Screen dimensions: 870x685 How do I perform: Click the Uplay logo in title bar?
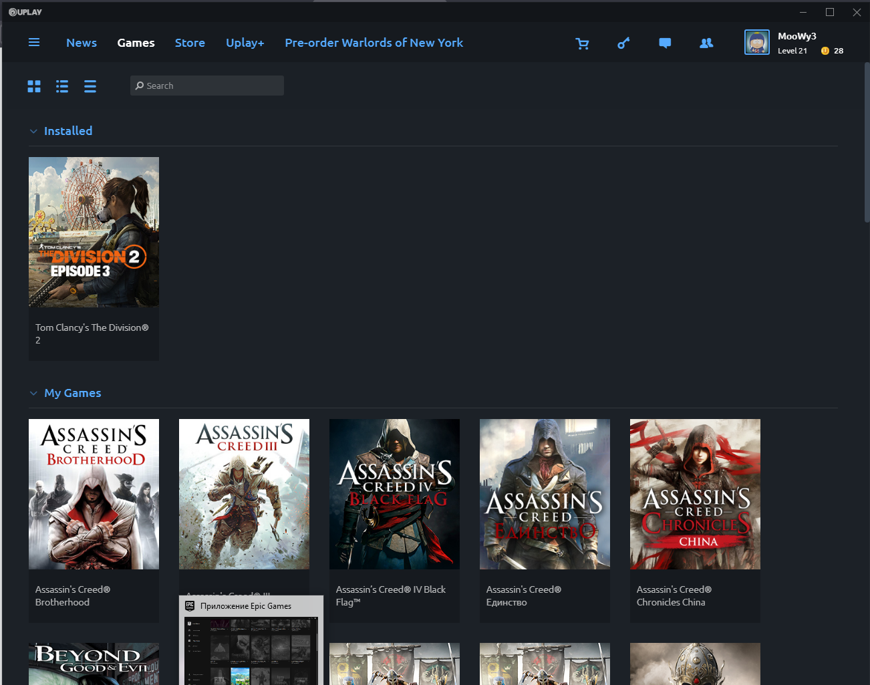(25, 12)
